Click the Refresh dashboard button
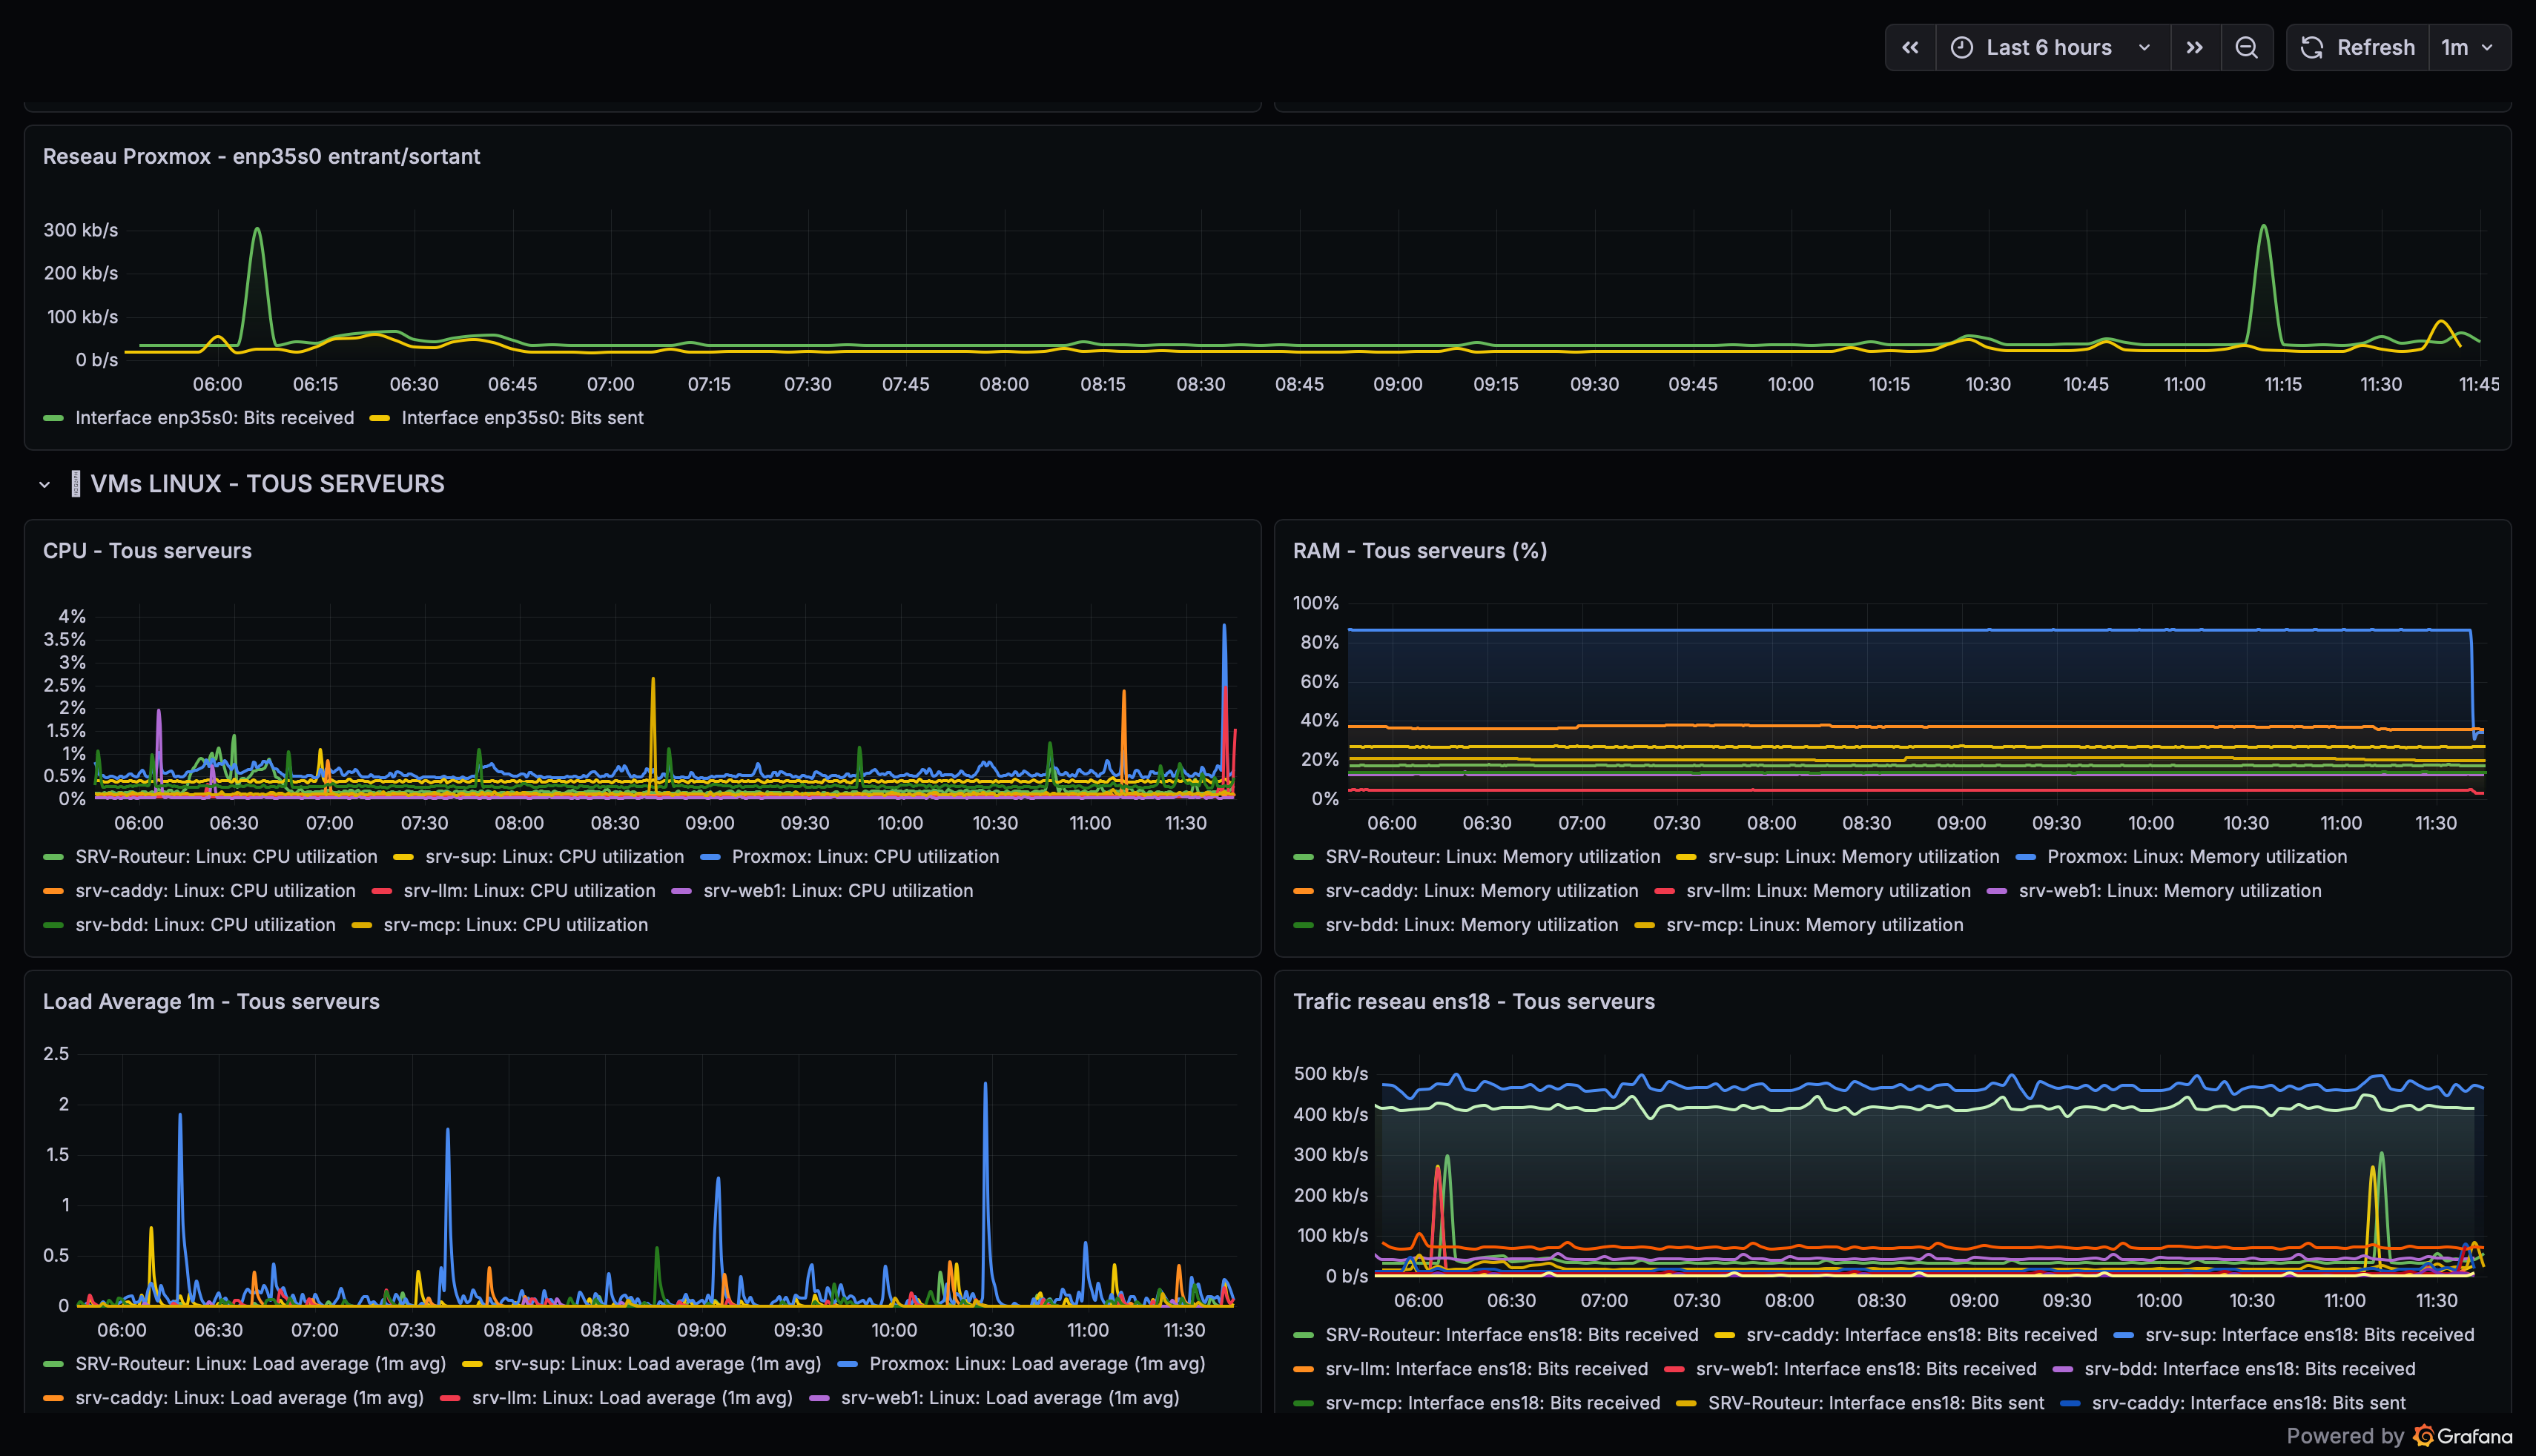The width and height of the screenshot is (2536, 1456). click(2357, 48)
